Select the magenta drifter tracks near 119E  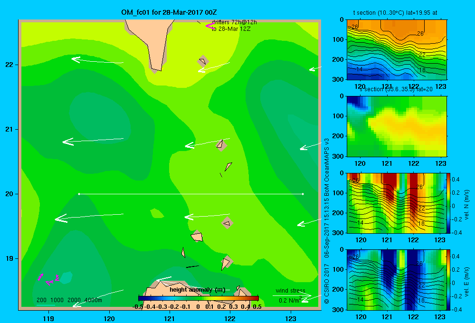(48, 279)
